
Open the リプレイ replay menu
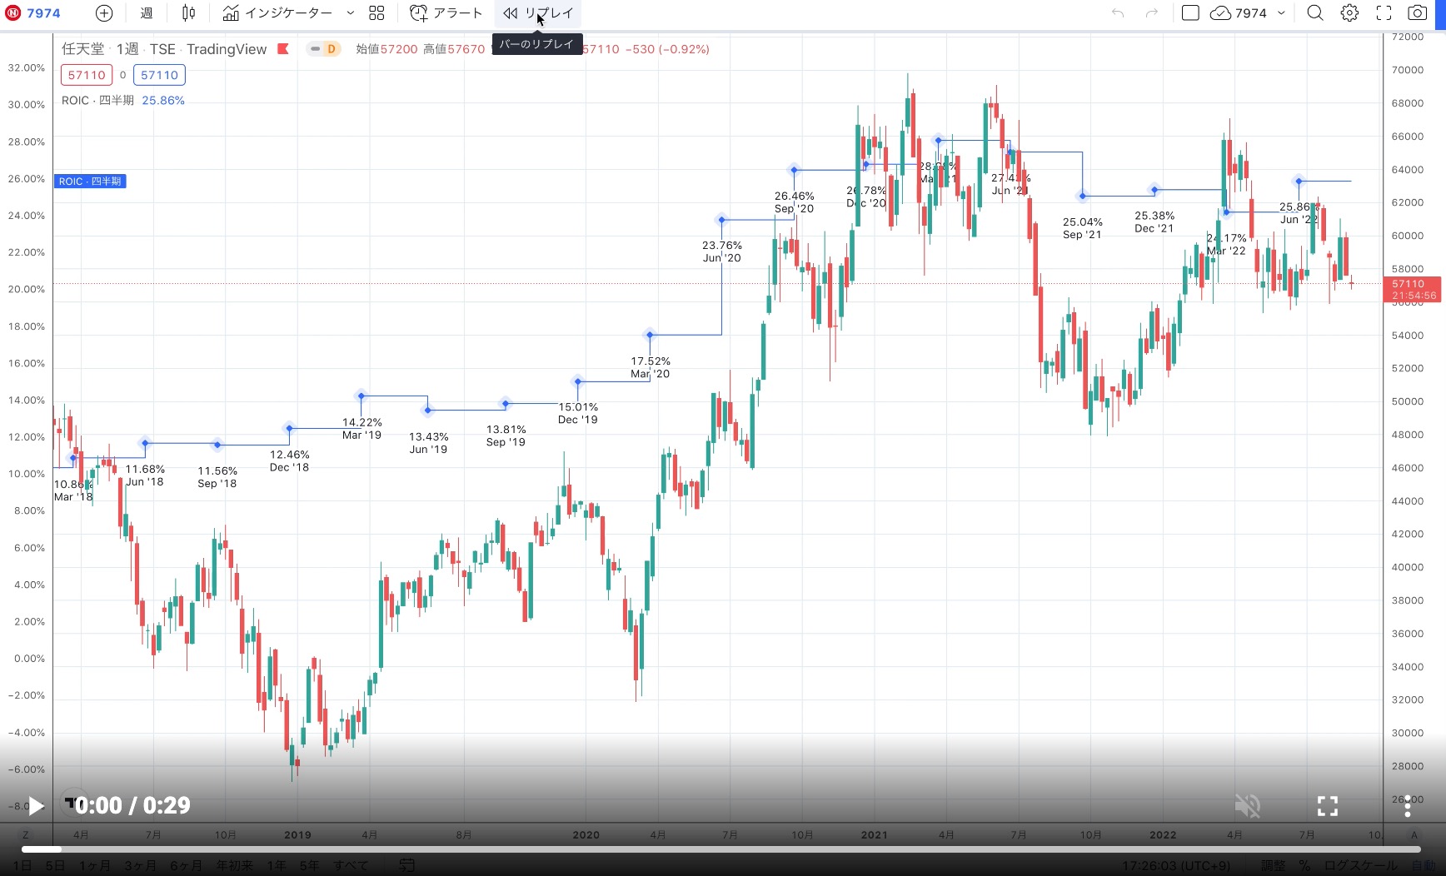click(537, 13)
